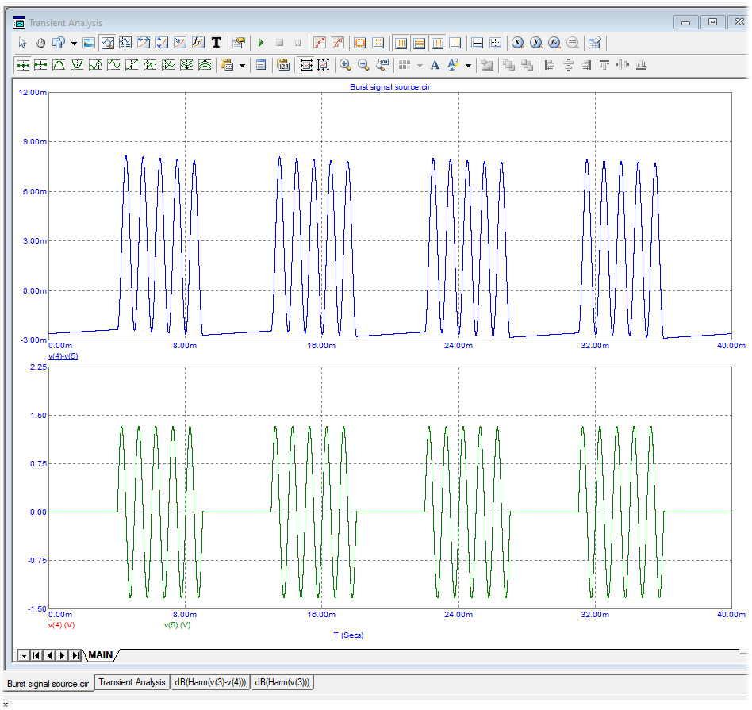Toggle horizontal grid lines button
The image size is (752, 710).
pos(419,43)
